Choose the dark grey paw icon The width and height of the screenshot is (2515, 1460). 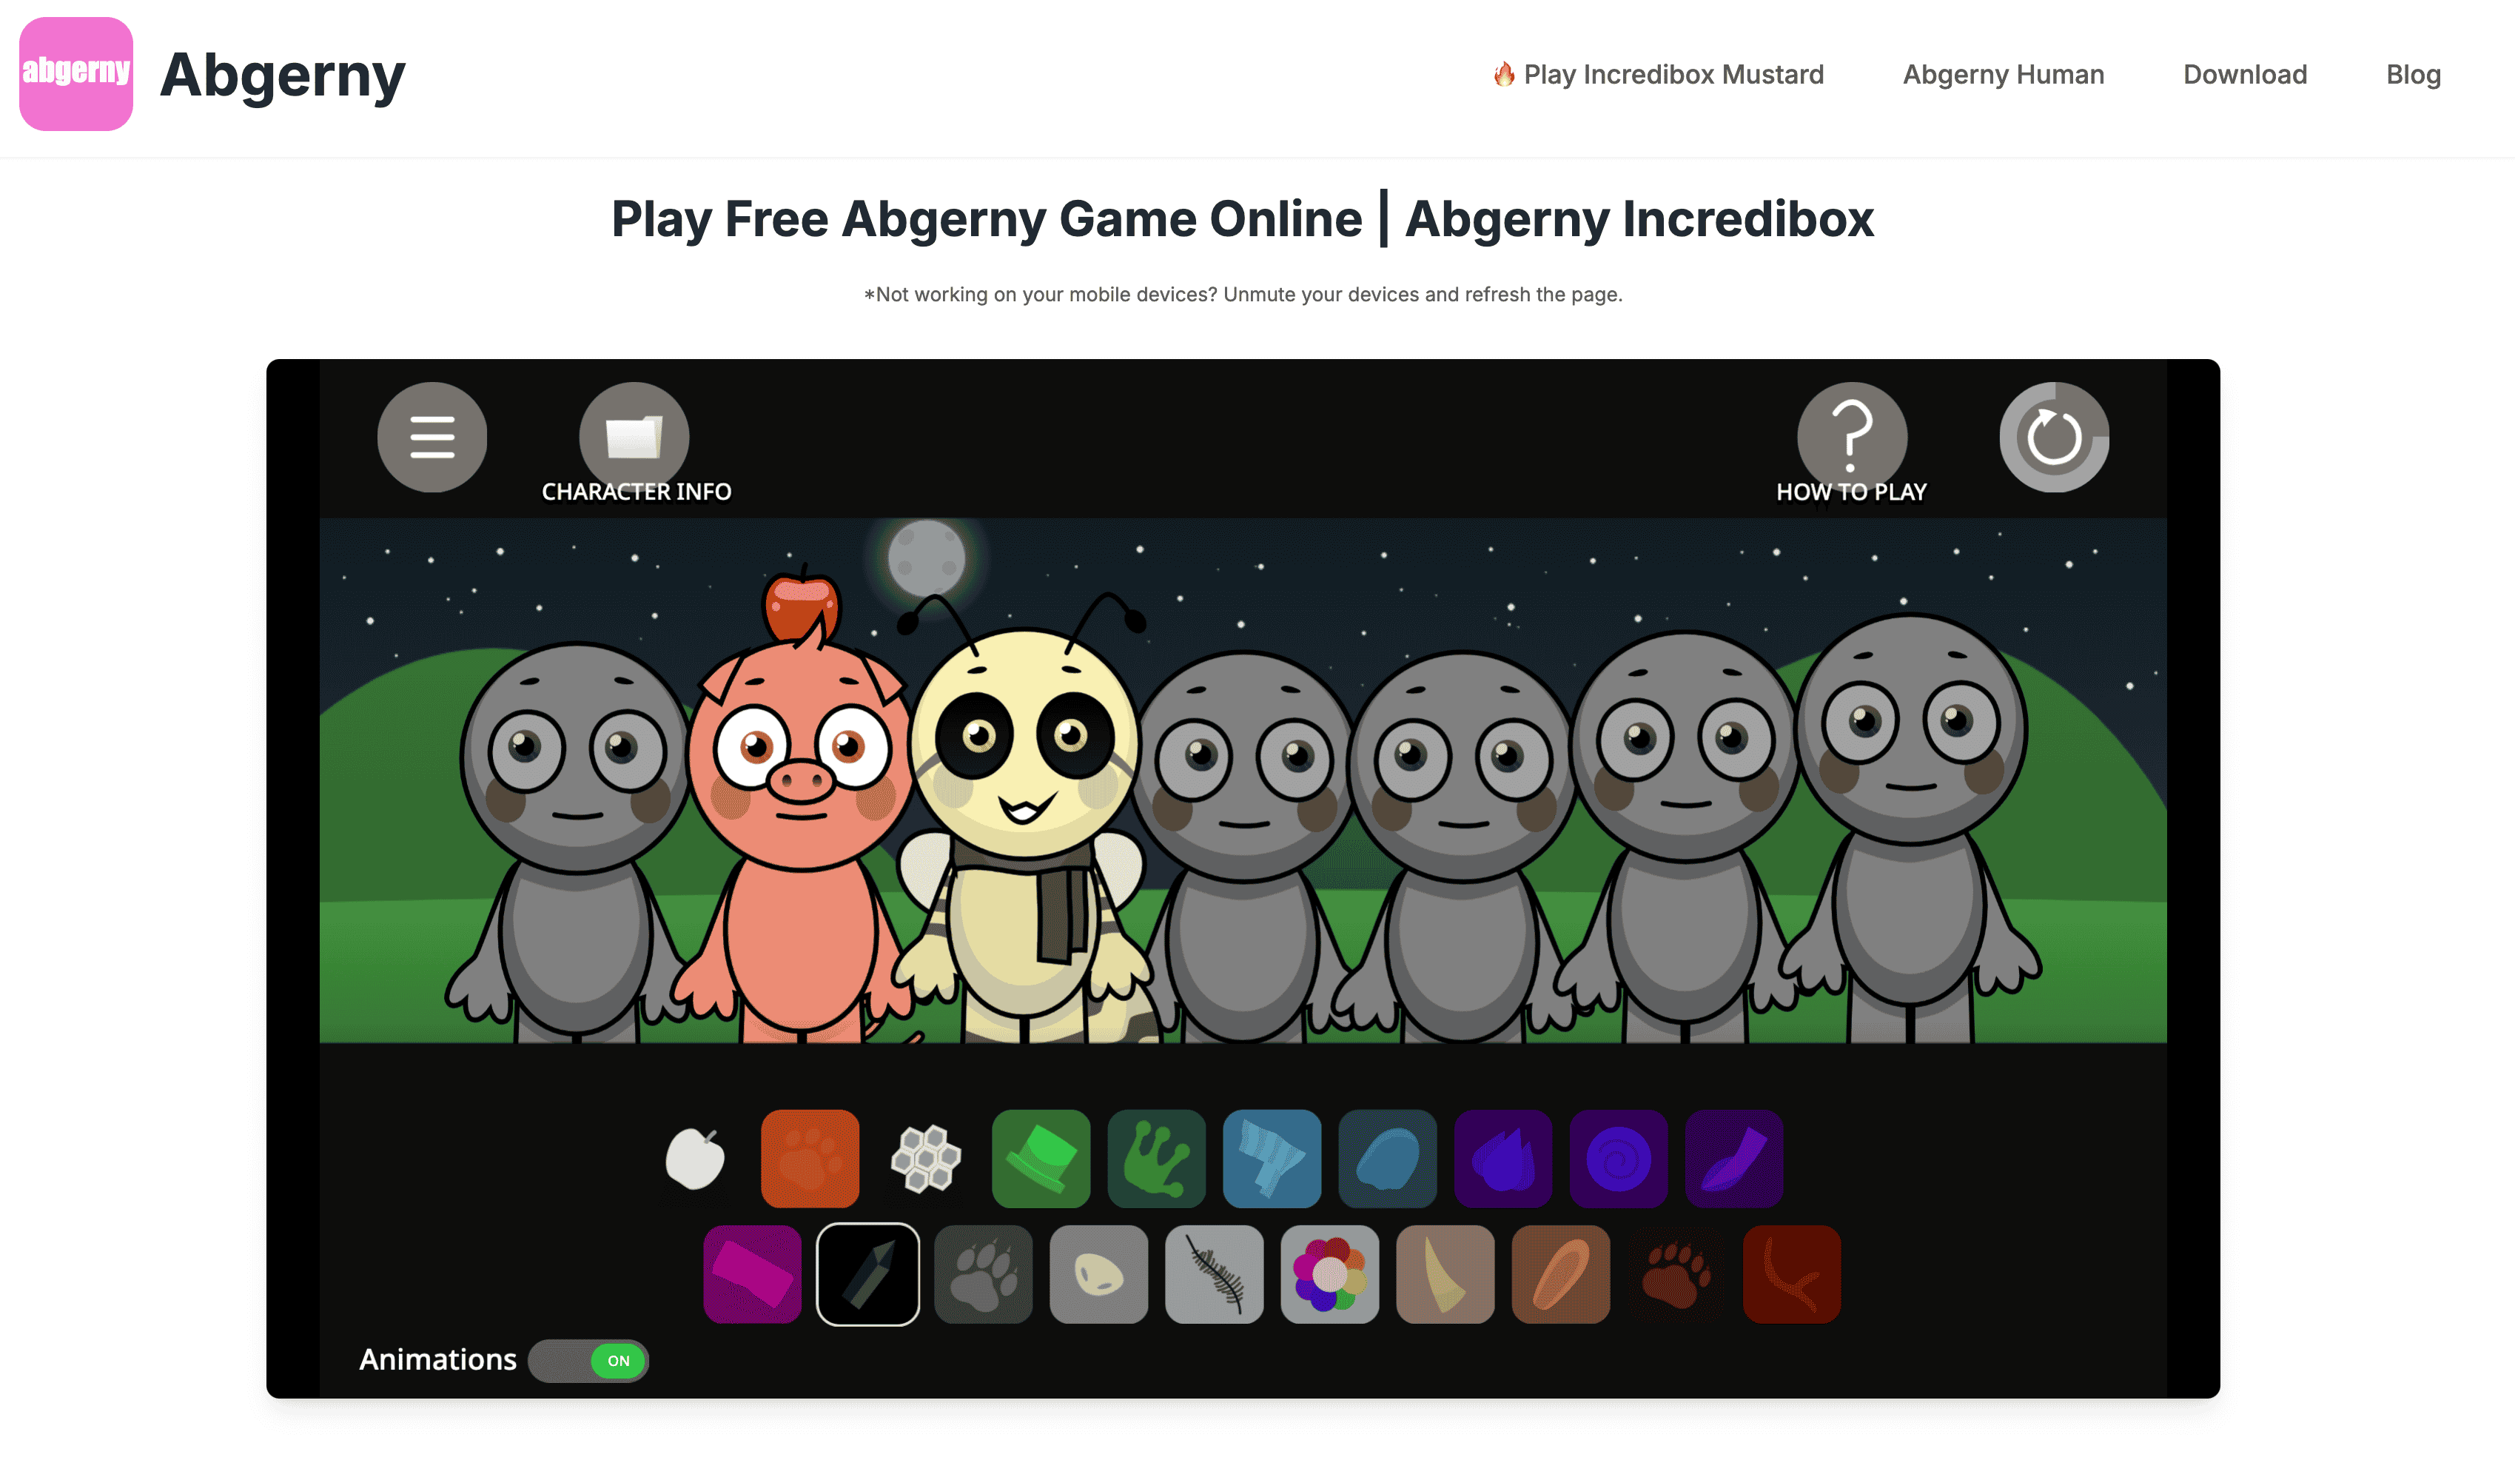[x=983, y=1274]
